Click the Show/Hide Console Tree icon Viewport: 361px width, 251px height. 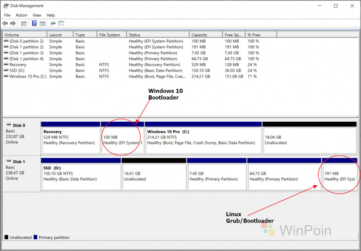coord(23,23)
